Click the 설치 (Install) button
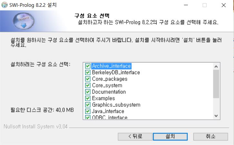Screen dimensions: 234x145 tap(170, 137)
